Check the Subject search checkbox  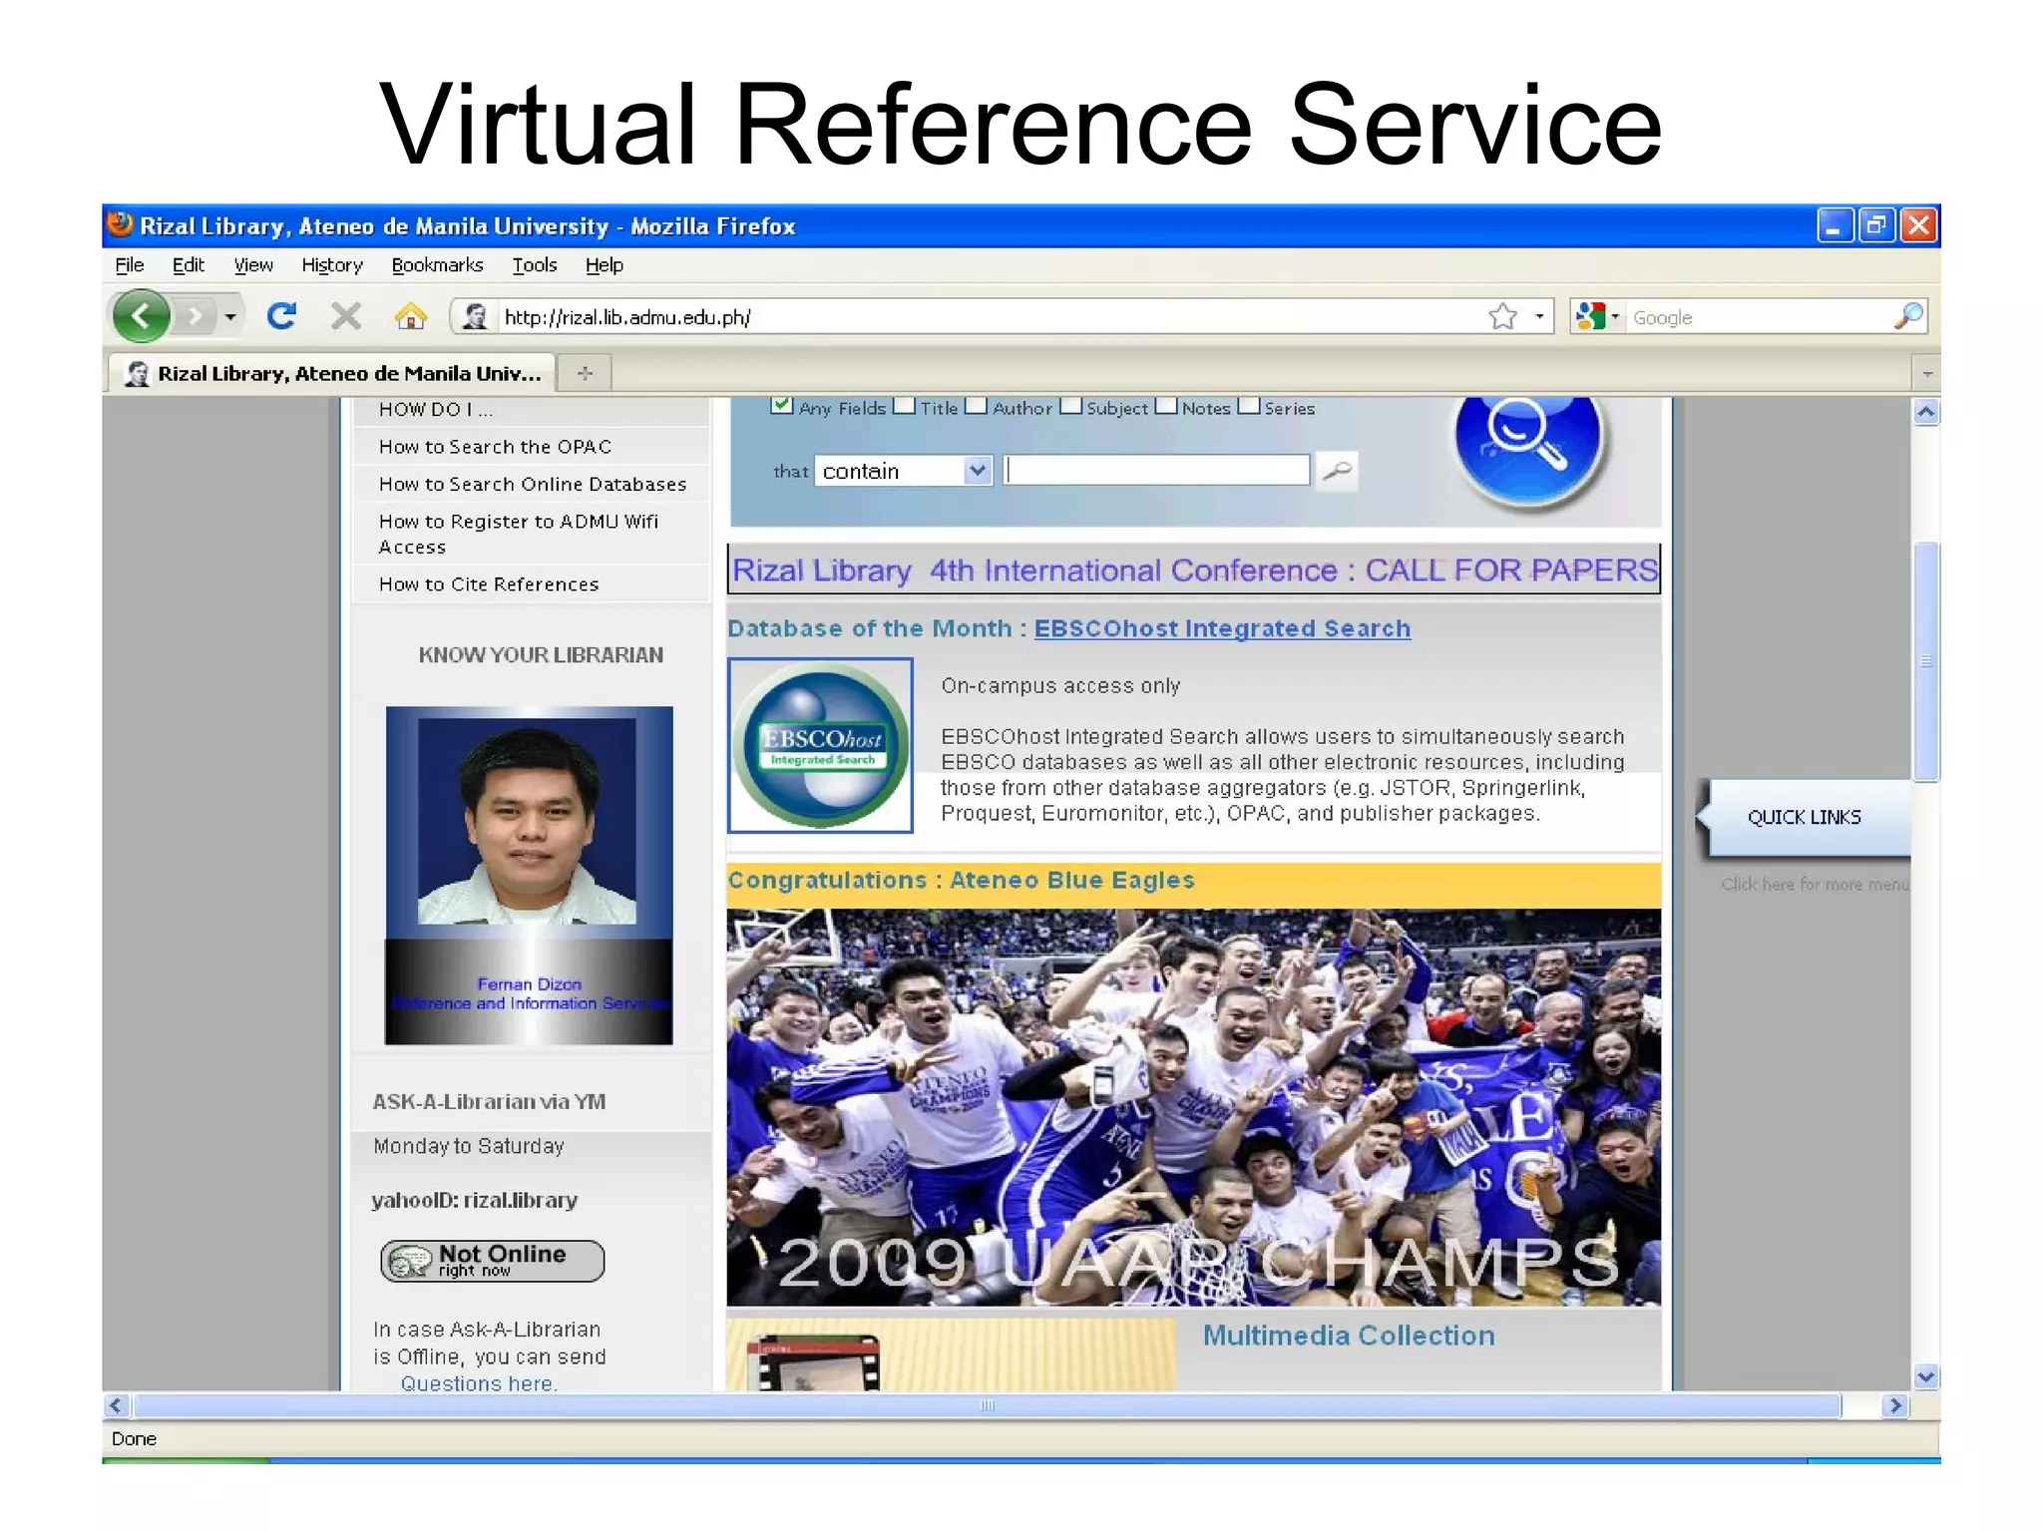pos(1070,406)
